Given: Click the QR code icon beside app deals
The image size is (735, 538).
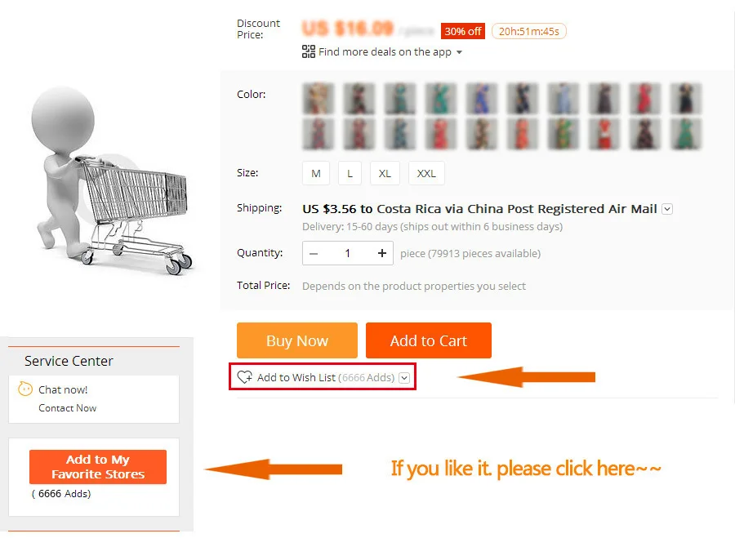Looking at the screenshot, I should tap(309, 51).
